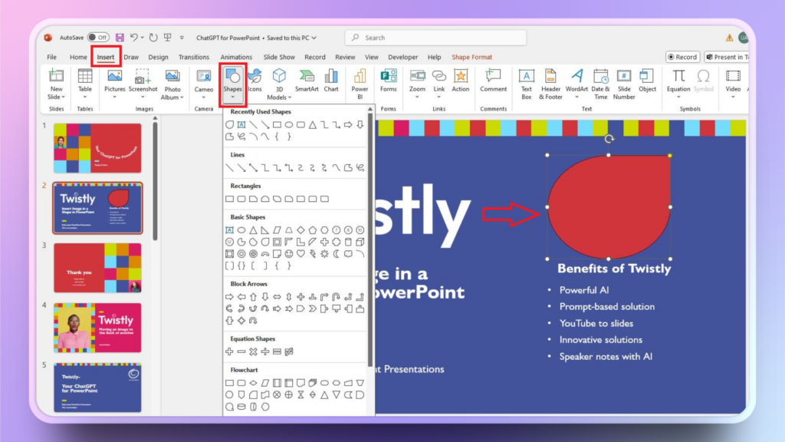Switch to the Design tab
Screen dimensions: 785x442
point(158,57)
